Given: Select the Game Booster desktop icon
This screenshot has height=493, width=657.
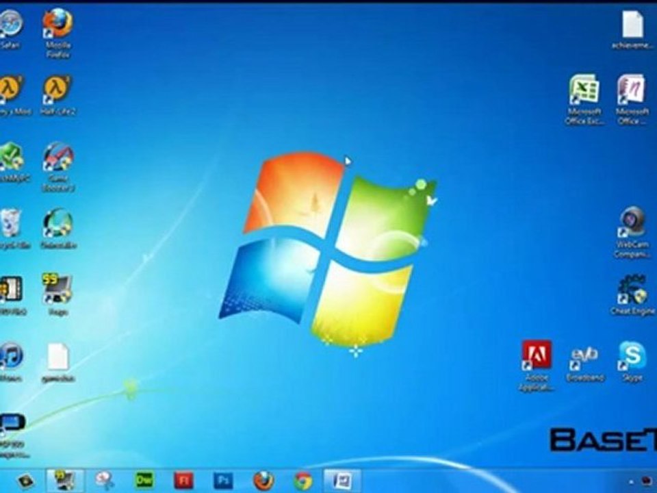Looking at the screenshot, I should pyautogui.click(x=57, y=167).
